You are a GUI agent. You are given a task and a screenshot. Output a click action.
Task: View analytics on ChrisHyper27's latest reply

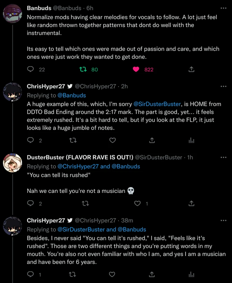click(x=191, y=274)
